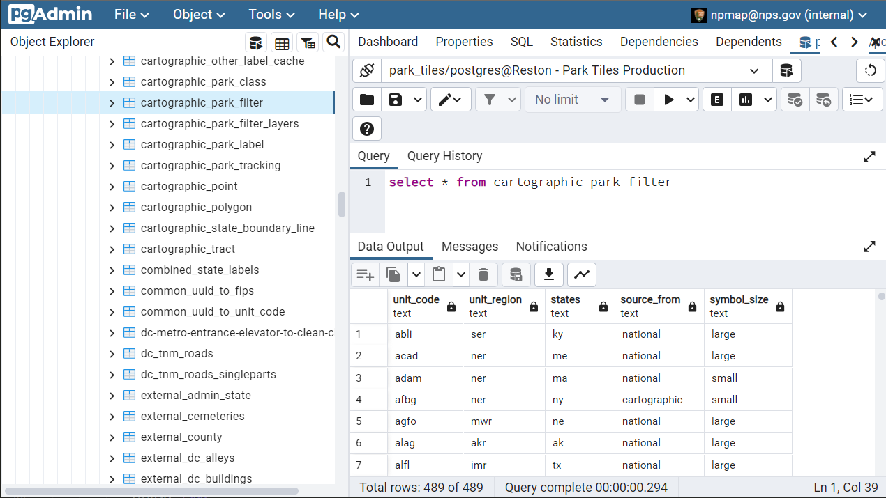Viewport: 886px width, 498px height.
Task: Select the combined_state_labels table
Action: pyautogui.click(x=200, y=270)
